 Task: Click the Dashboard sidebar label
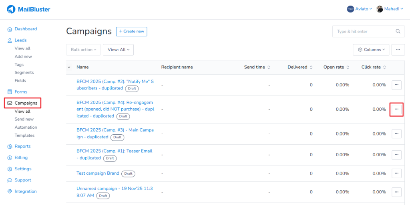26,29
